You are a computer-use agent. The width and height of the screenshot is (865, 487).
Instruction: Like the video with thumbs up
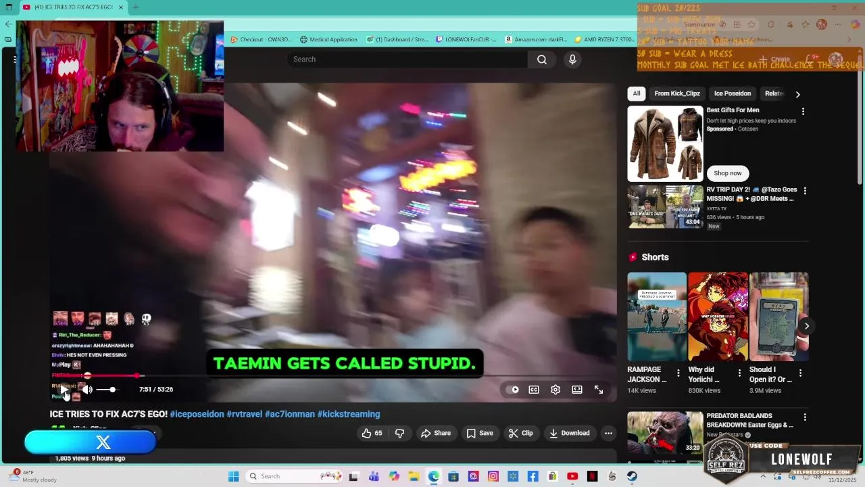[x=372, y=433]
